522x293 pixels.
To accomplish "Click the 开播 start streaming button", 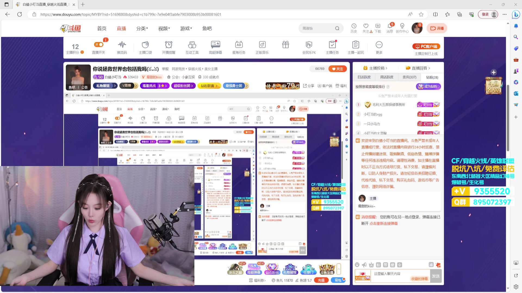I will point(437,28).
